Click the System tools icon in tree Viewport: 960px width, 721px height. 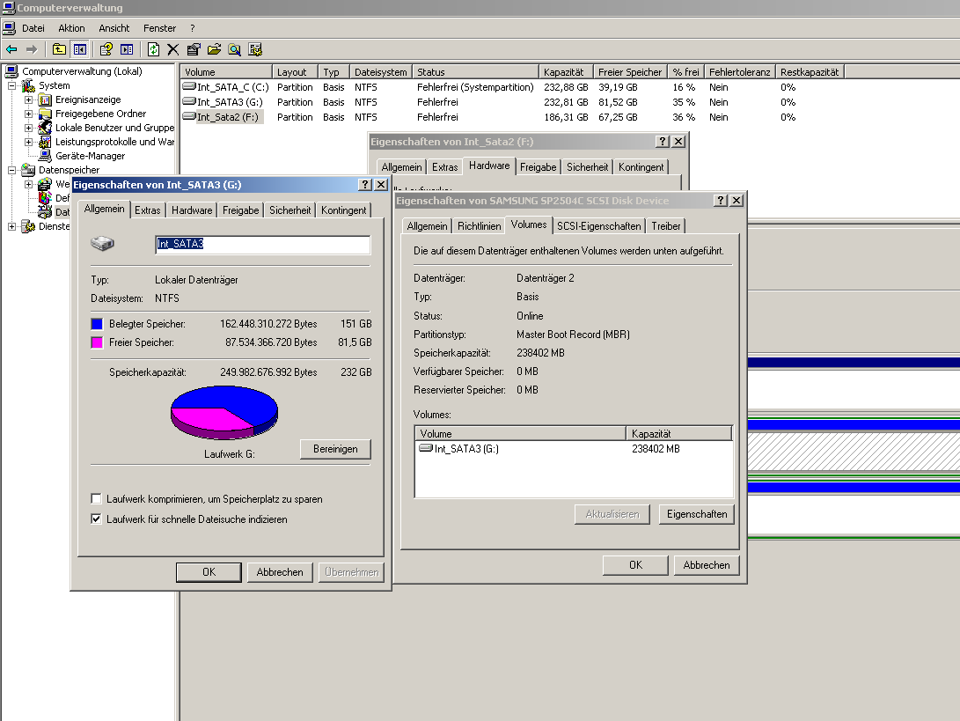coord(28,85)
